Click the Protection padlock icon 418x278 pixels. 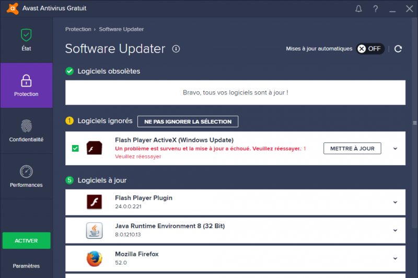26,81
